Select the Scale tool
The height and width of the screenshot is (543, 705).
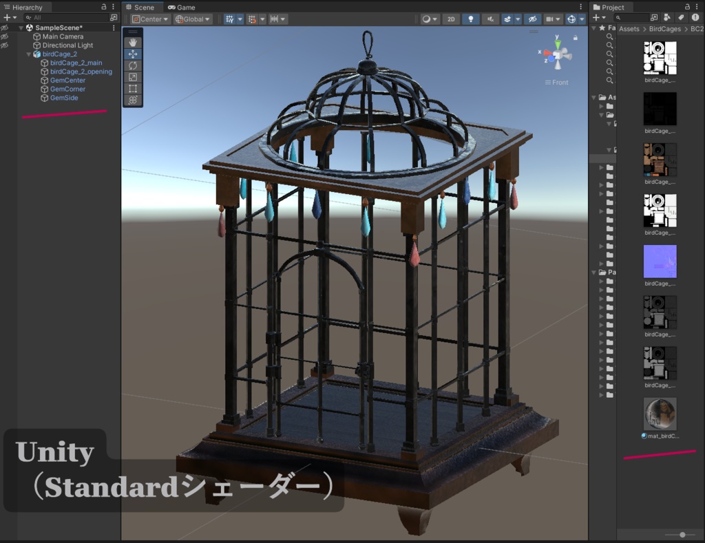[132, 77]
